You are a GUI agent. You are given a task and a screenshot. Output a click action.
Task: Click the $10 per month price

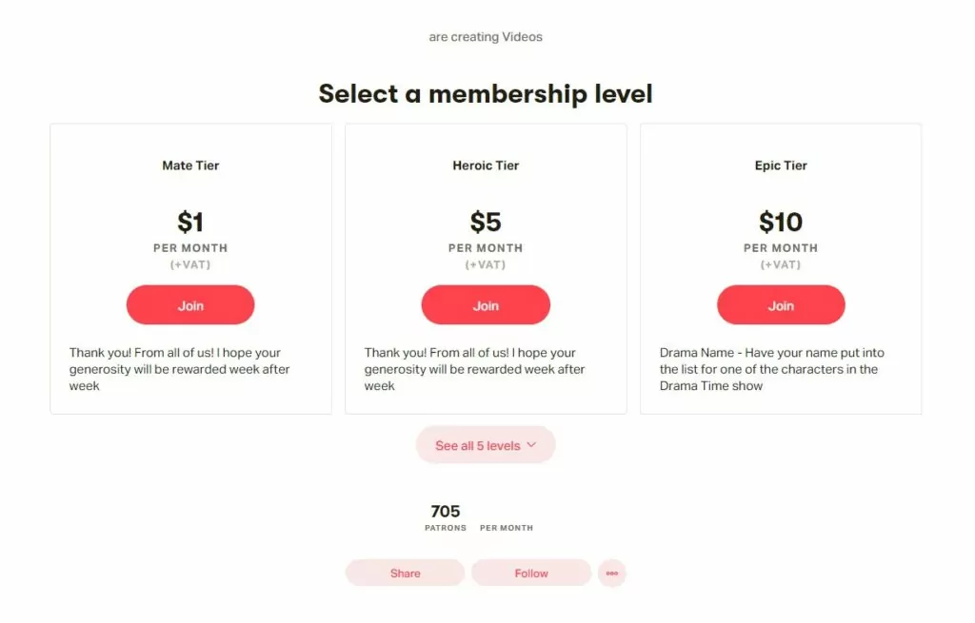781,223
